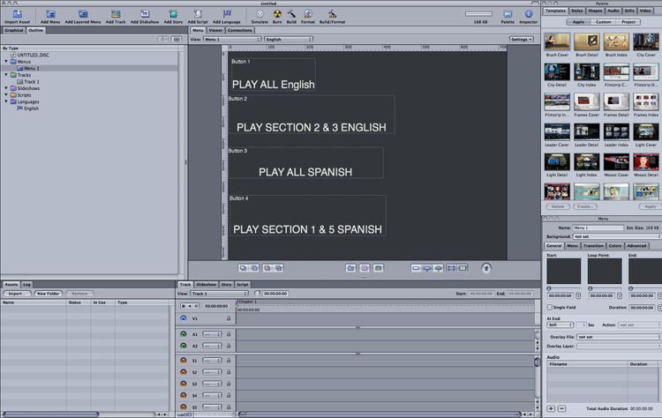Screen dimensions: 662x418
Task: Toggle the S3 subtitle stream button
Action: [x=184, y=384]
